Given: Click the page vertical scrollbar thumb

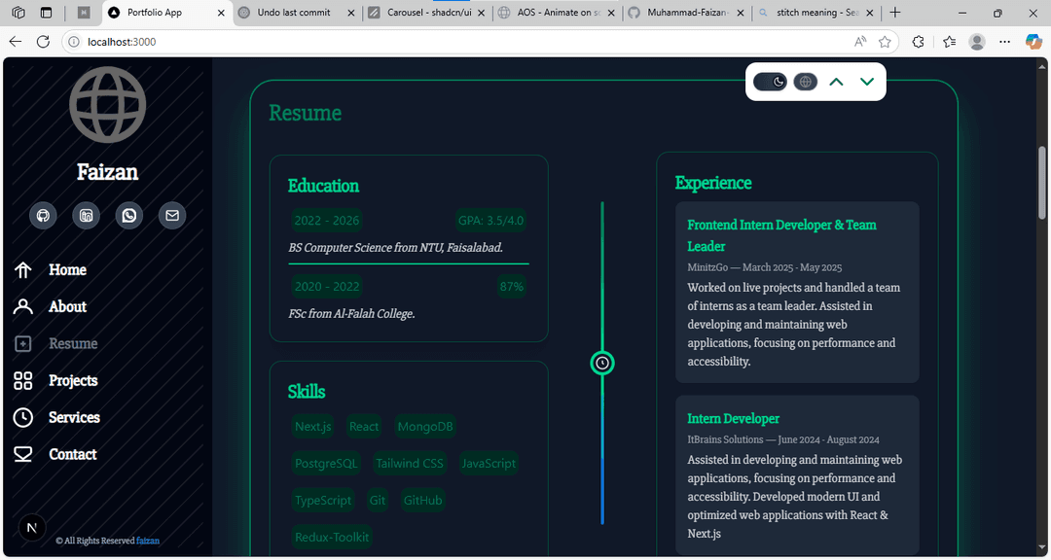Looking at the screenshot, I should click(1042, 182).
